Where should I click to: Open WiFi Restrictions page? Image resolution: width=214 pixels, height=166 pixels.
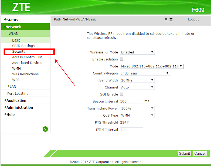click(25, 74)
